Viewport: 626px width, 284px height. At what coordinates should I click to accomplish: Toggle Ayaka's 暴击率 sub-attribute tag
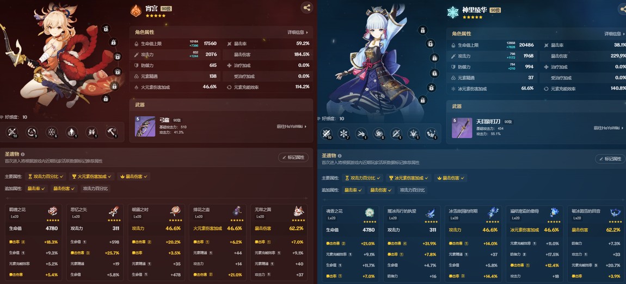353,190
